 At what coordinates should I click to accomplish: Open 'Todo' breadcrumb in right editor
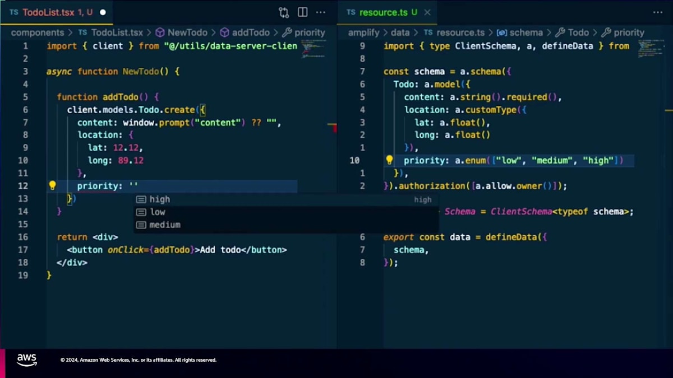click(x=578, y=32)
